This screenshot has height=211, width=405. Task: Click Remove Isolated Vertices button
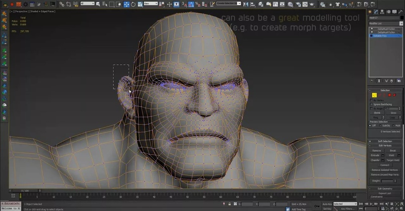coord(384,170)
